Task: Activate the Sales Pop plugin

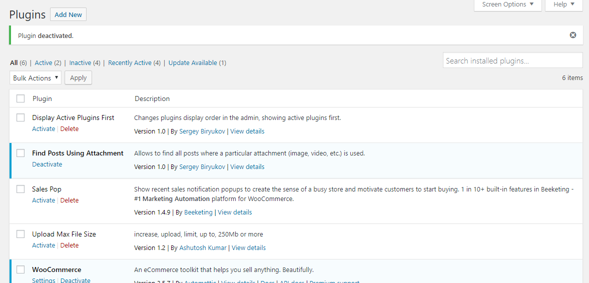Action: [44, 200]
